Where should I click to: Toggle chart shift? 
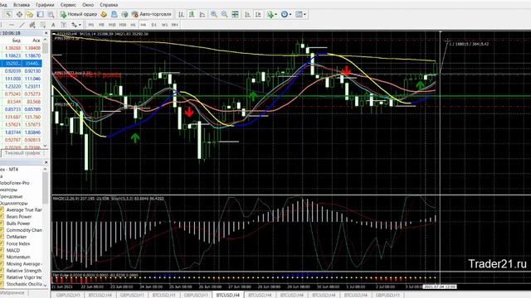tap(258, 14)
